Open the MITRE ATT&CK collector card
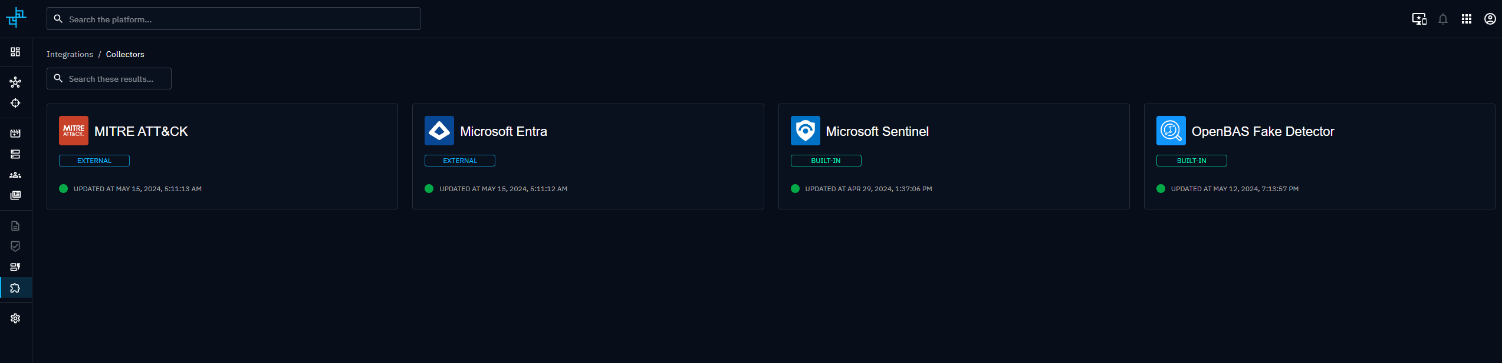The height and width of the screenshot is (363, 1502). point(222,156)
